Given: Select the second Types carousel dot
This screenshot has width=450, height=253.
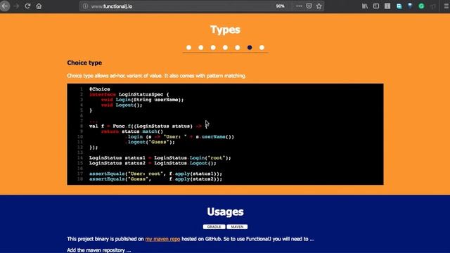Looking at the screenshot, I should [x=201, y=47].
